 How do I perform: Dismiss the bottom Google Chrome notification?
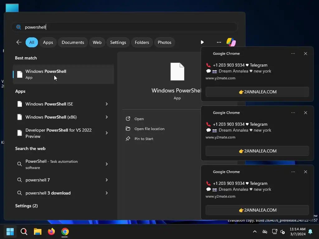(x=305, y=172)
